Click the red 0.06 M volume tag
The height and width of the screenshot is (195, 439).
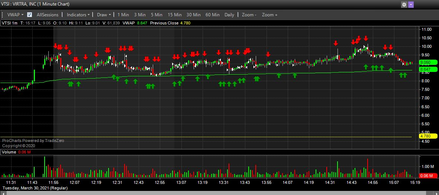pyautogui.click(x=425, y=176)
